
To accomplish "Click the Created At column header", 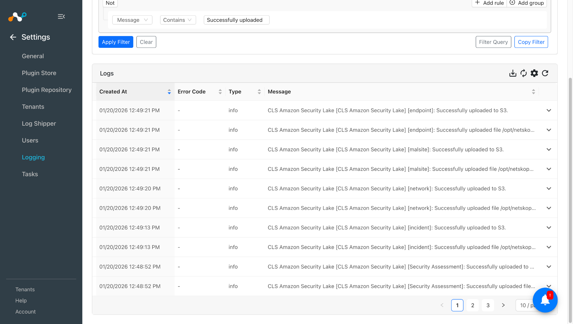I will click(x=135, y=92).
